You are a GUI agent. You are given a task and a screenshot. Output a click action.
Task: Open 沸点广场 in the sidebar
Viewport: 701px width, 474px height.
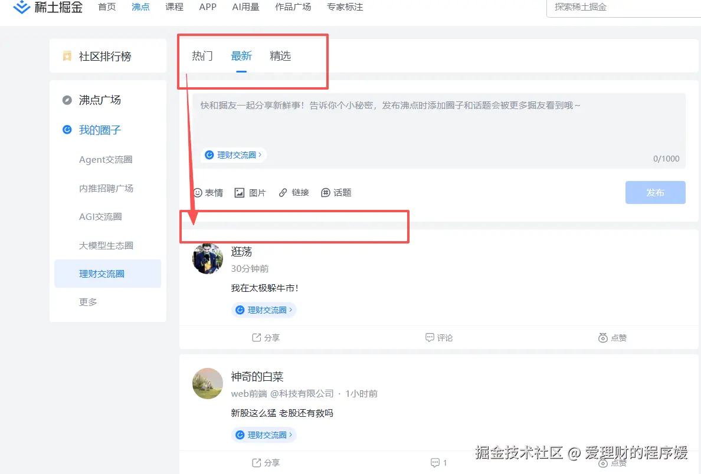[x=100, y=100]
